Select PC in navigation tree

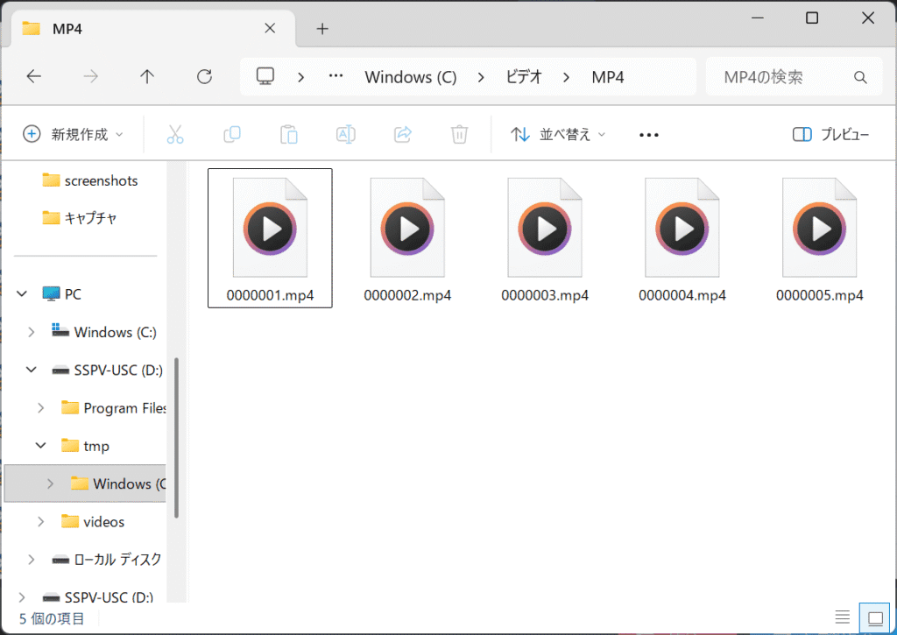coord(62,294)
